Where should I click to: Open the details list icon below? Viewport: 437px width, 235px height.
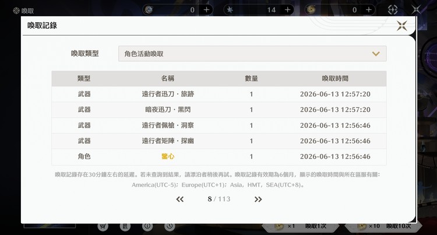(x=125, y=226)
